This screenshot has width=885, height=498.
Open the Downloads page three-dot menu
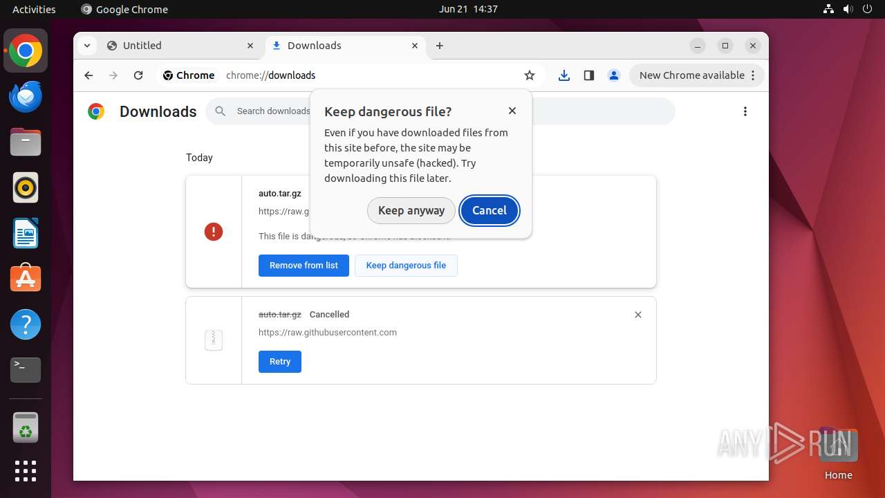745,111
